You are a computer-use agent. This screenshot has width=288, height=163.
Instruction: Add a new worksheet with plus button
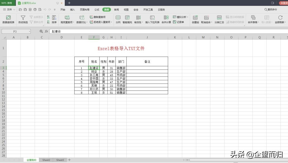tap(69, 160)
